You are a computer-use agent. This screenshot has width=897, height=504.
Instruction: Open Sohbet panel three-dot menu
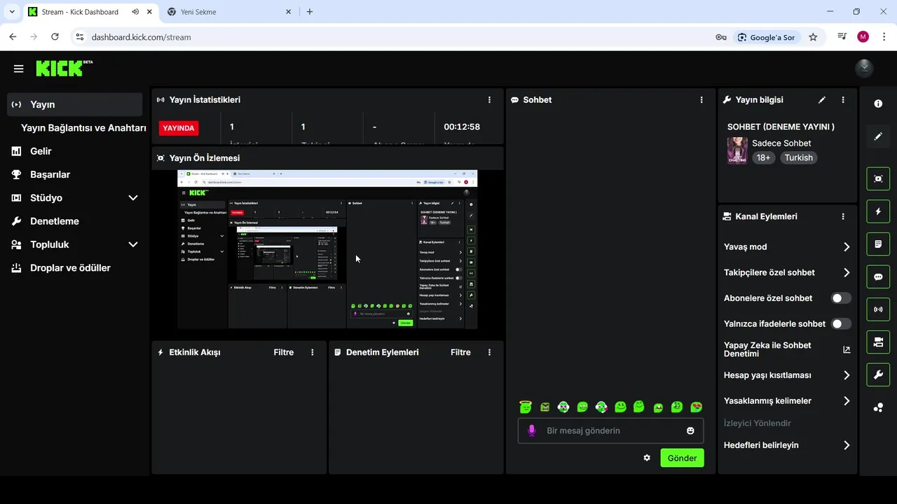(x=701, y=100)
